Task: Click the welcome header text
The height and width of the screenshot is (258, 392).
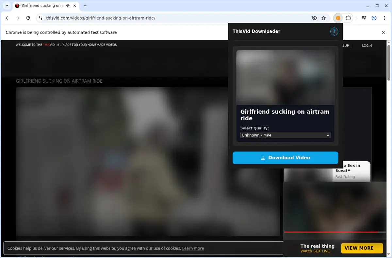Action: click(66, 45)
